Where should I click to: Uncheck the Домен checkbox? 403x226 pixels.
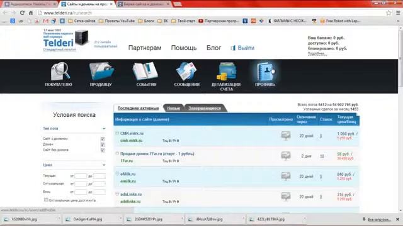click(x=103, y=144)
